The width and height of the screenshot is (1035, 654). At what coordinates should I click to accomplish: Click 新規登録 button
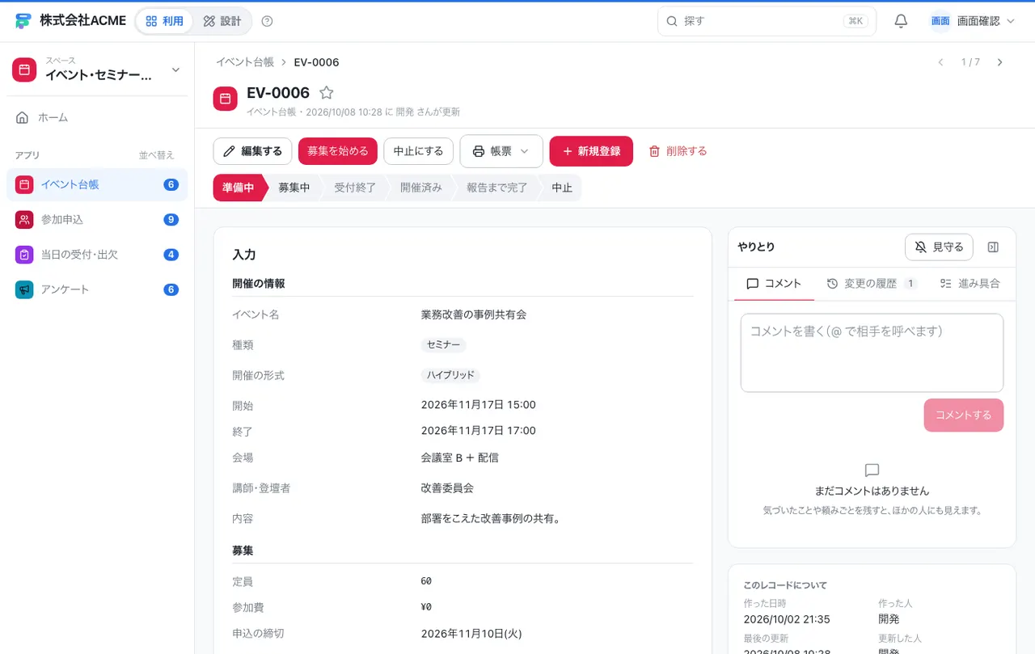591,151
